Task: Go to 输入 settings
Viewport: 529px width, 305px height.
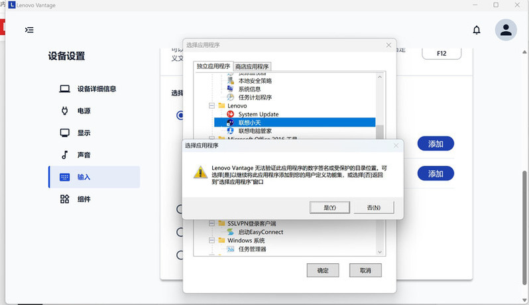Action: [94, 177]
